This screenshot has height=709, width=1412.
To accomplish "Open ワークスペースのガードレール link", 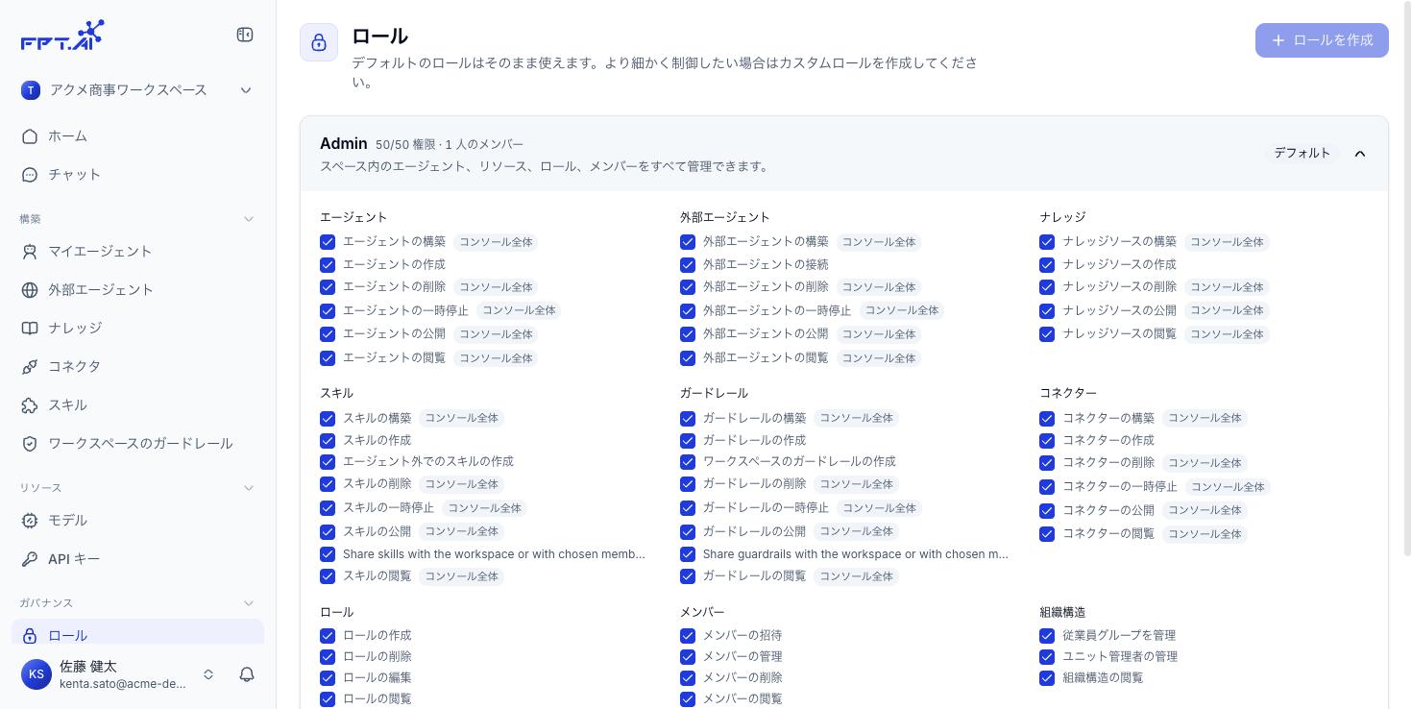I will click(137, 444).
